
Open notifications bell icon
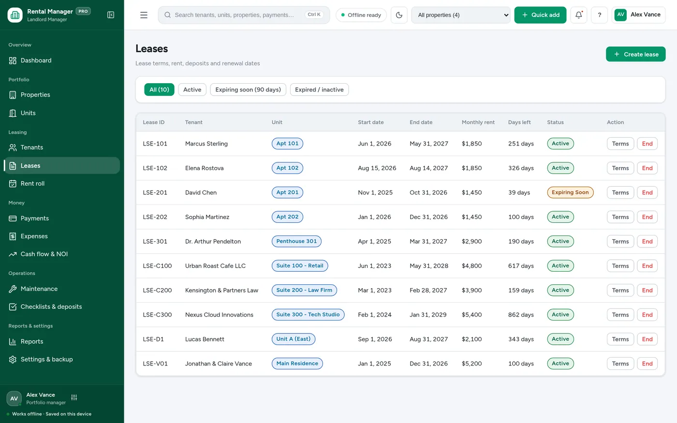pyautogui.click(x=579, y=15)
